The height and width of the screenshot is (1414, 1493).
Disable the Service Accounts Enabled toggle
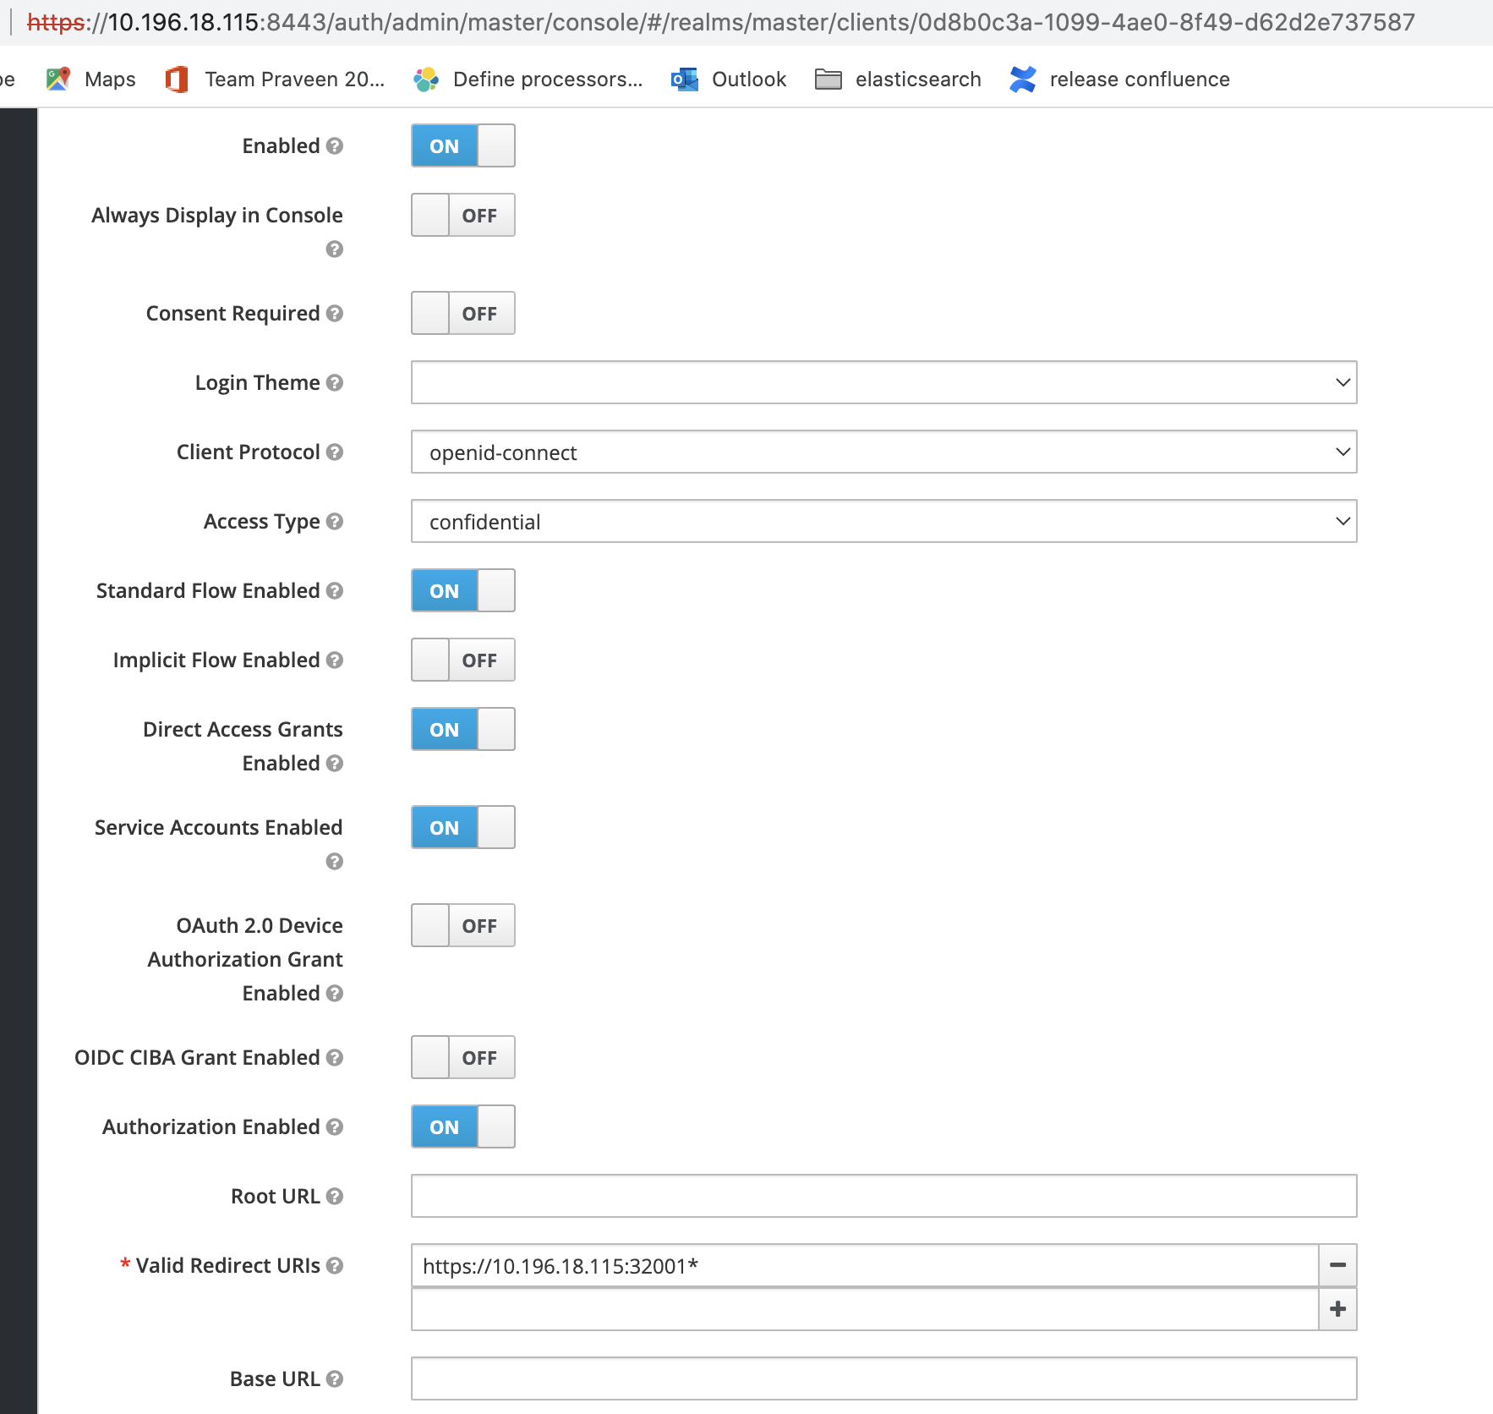pyautogui.click(x=462, y=828)
